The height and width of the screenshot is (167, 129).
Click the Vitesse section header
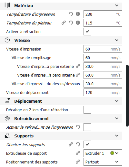[x=61, y=40]
